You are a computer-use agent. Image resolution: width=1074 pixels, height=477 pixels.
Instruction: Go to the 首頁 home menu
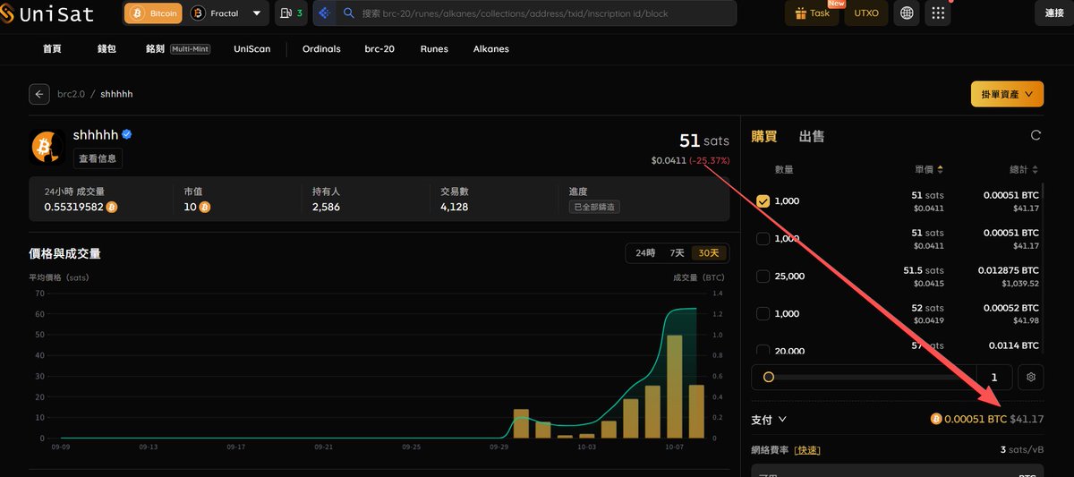[52, 49]
